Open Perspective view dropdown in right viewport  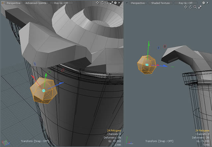(138, 3)
